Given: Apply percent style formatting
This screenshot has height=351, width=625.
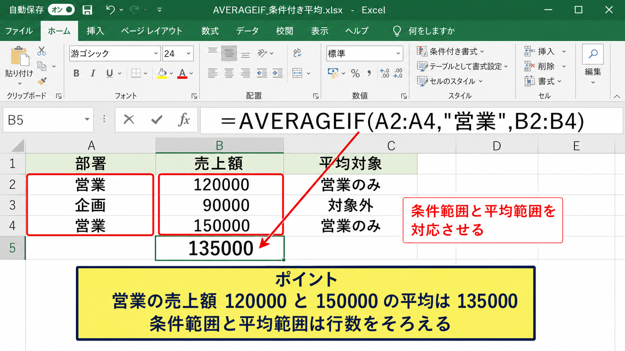Looking at the screenshot, I should coord(355,73).
